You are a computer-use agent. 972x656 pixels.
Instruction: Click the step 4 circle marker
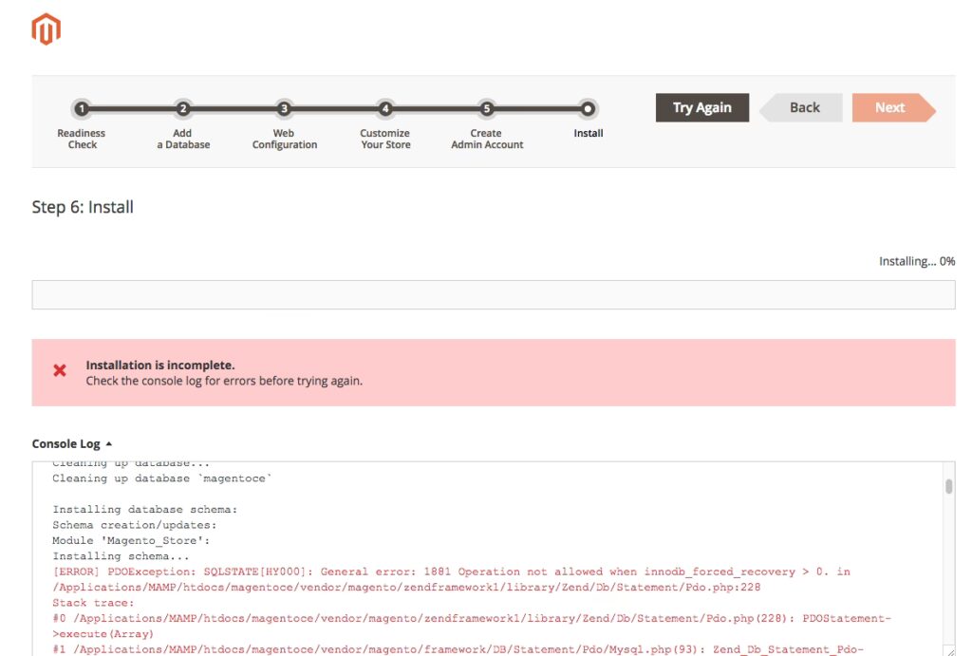tap(385, 109)
